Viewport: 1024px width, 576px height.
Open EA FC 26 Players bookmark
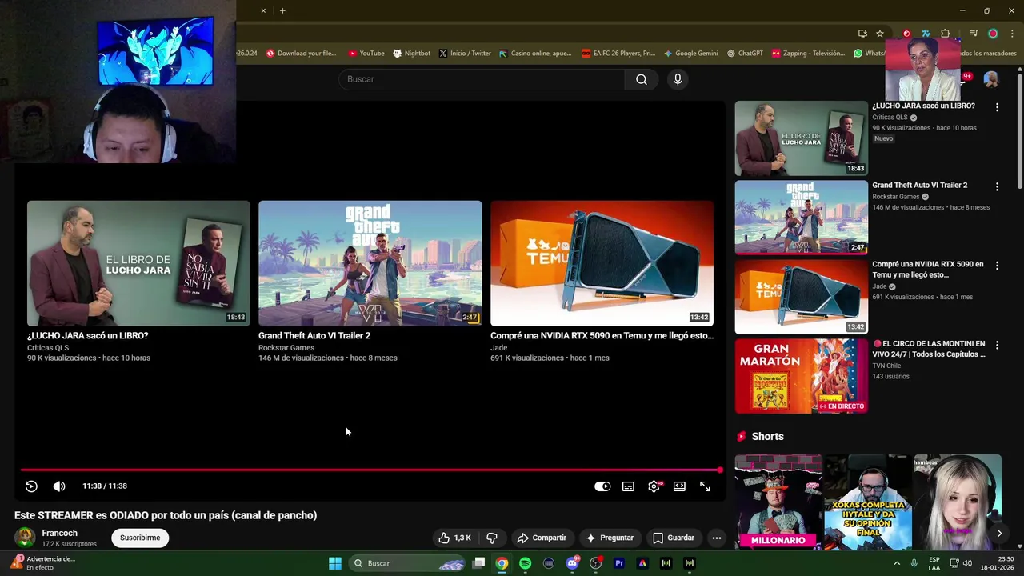[x=618, y=54]
